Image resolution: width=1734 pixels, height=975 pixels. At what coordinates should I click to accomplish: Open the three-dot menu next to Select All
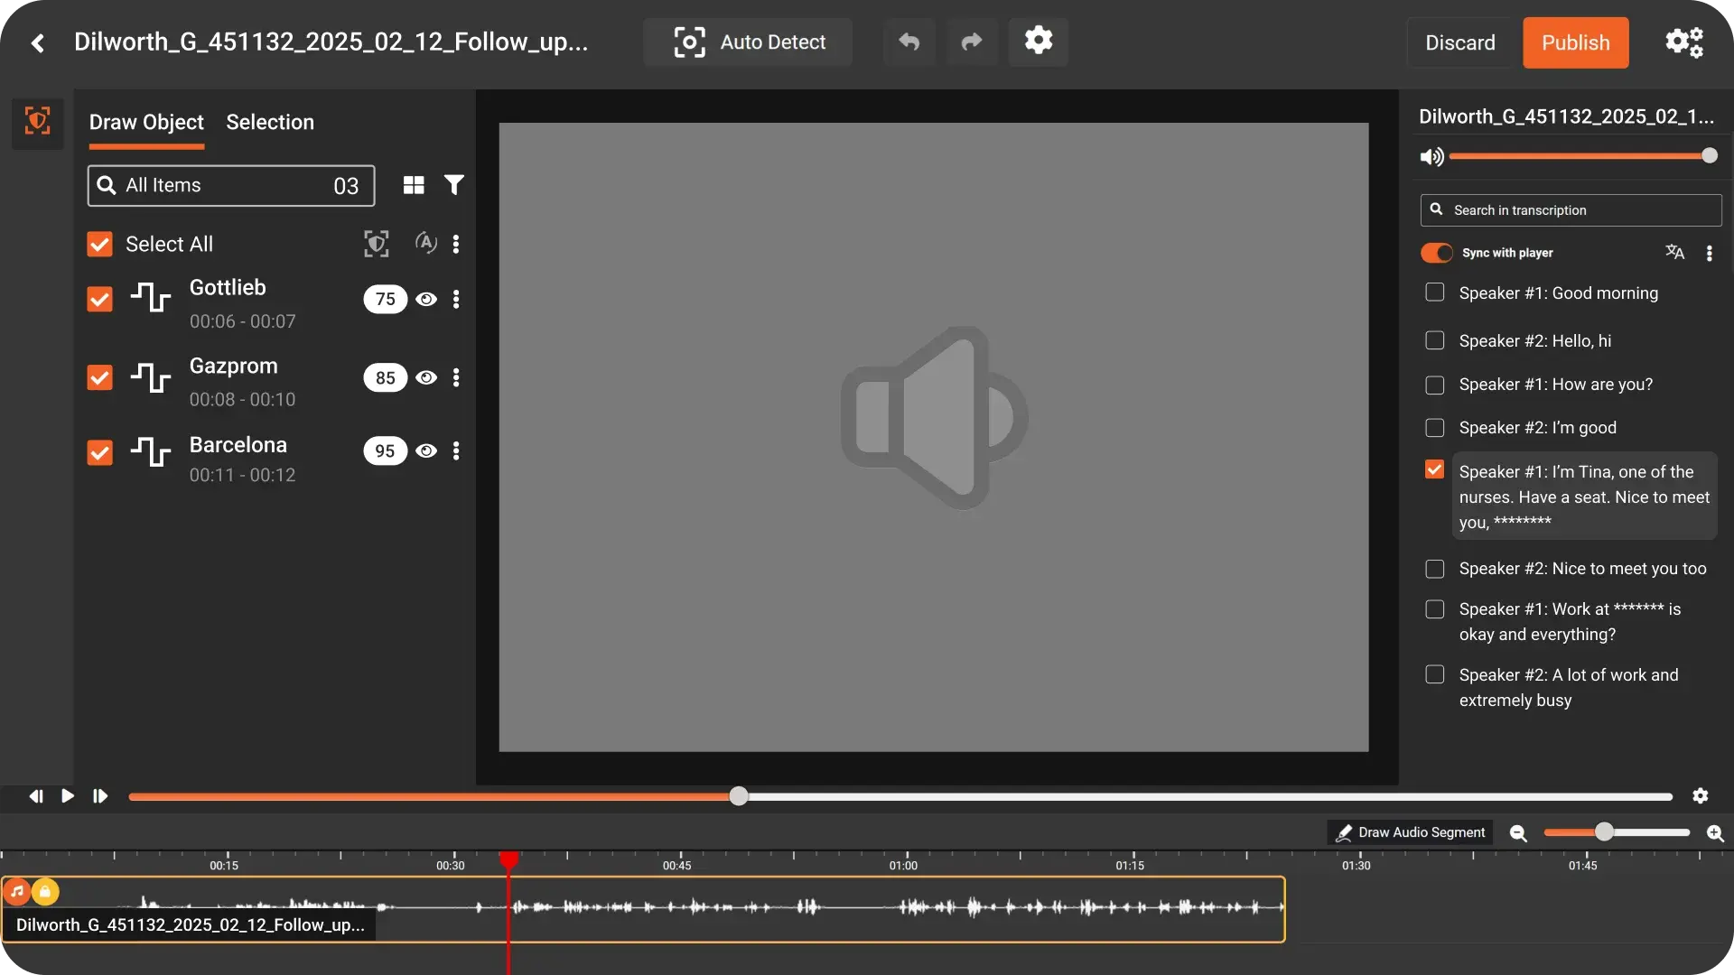[x=457, y=244]
